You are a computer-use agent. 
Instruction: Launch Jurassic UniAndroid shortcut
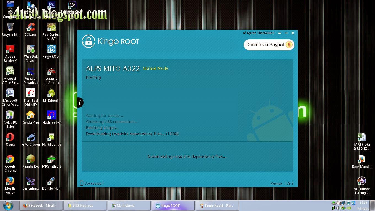click(x=51, y=75)
